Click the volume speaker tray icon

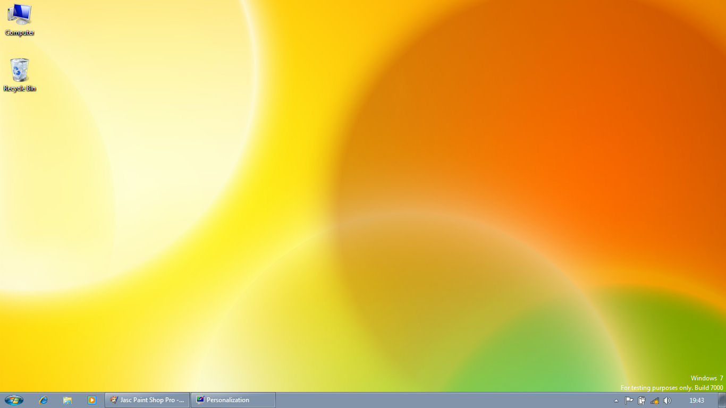[x=668, y=401]
